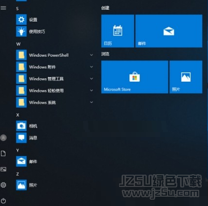
Task: Select the Windows 附件 label text
Action: tap(42, 67)
